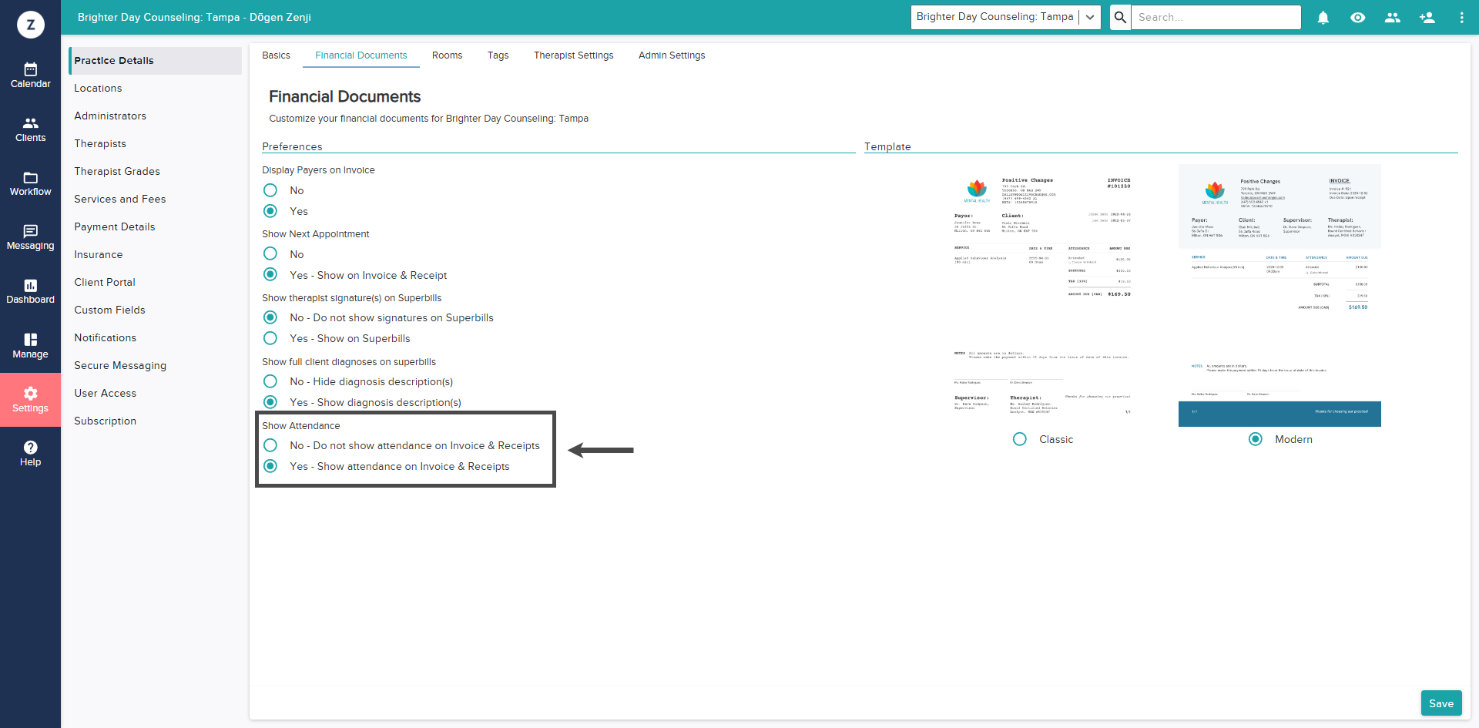This screenshot has width=1479, height=728.
Task: Open Insurance settings
Action: click(x=155, y=255)
